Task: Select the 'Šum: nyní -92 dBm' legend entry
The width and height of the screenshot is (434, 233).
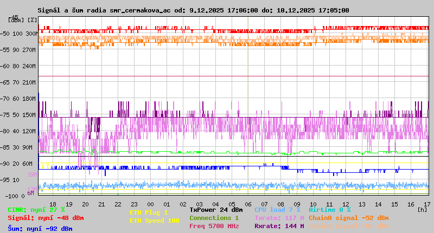Action: pyautogui.click(x=40, y=229)
